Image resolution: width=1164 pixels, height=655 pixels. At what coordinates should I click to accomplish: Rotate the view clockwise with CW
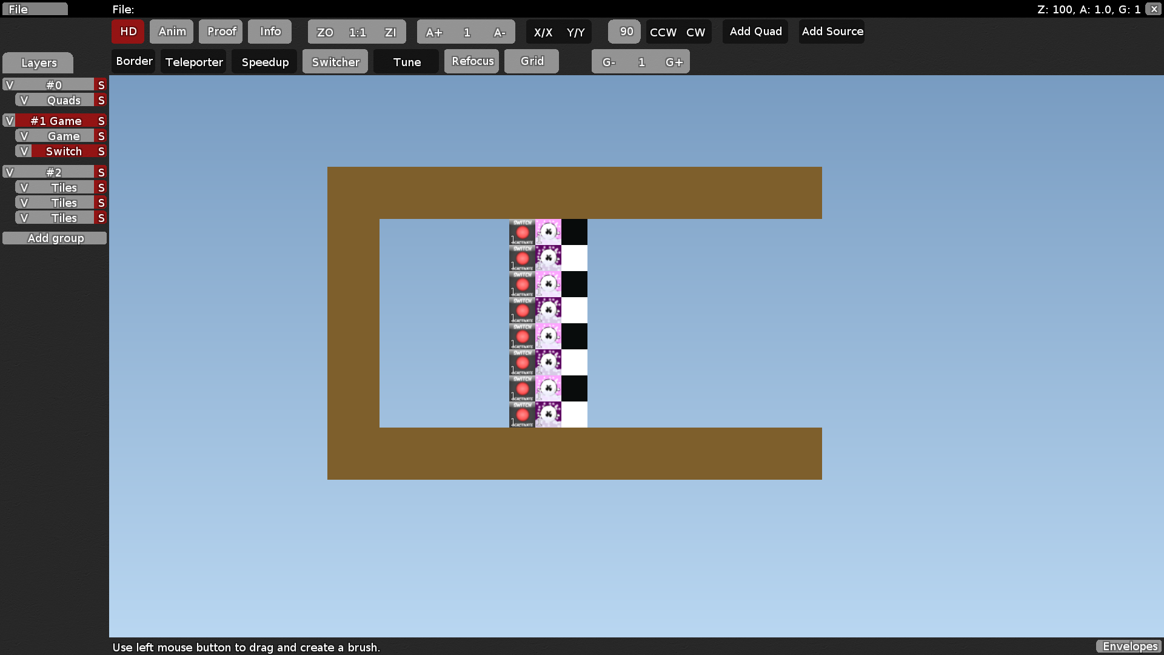click(696, 32)
